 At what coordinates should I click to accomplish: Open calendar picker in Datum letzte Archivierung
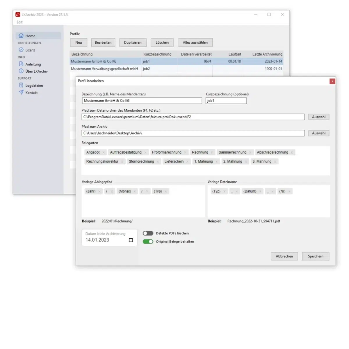pyautogui.click(x=131, y=240)
